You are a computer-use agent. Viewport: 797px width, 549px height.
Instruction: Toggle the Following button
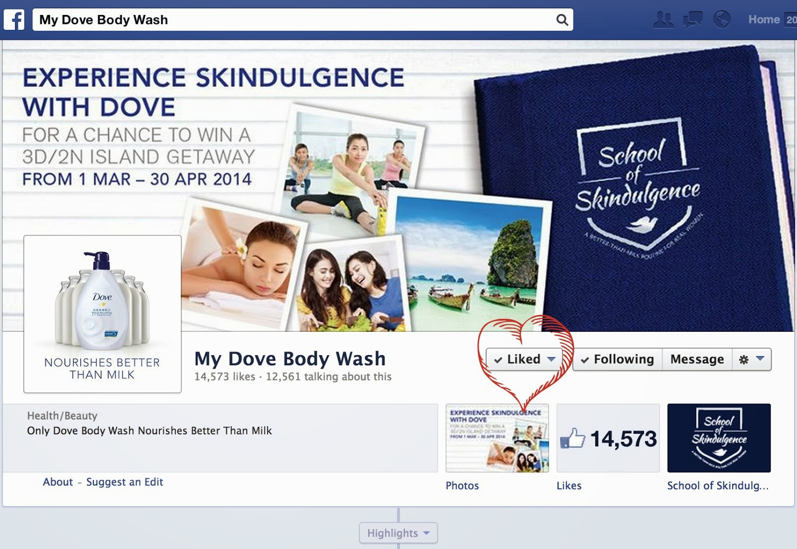[617, 359]
